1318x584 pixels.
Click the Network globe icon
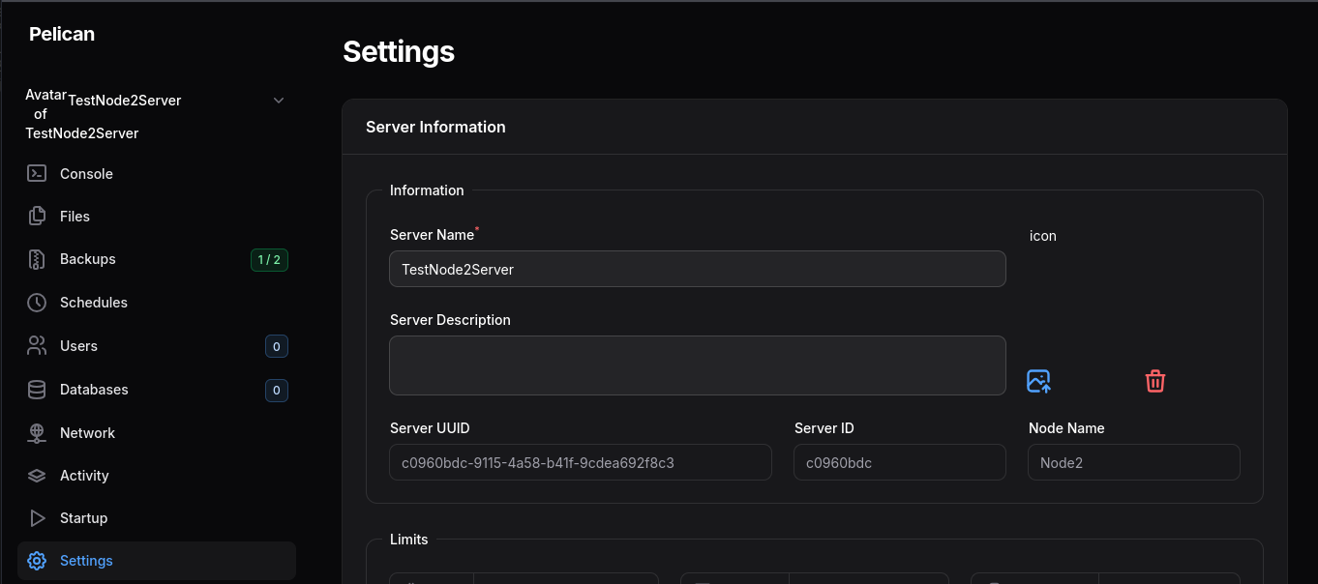(37, 433)
